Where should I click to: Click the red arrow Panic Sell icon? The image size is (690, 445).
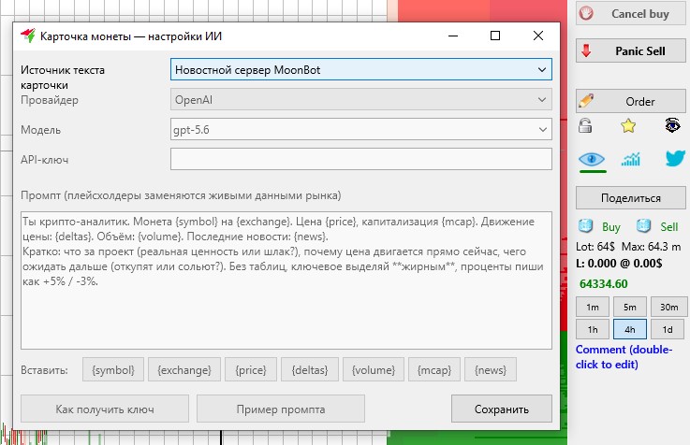point(586,50)
